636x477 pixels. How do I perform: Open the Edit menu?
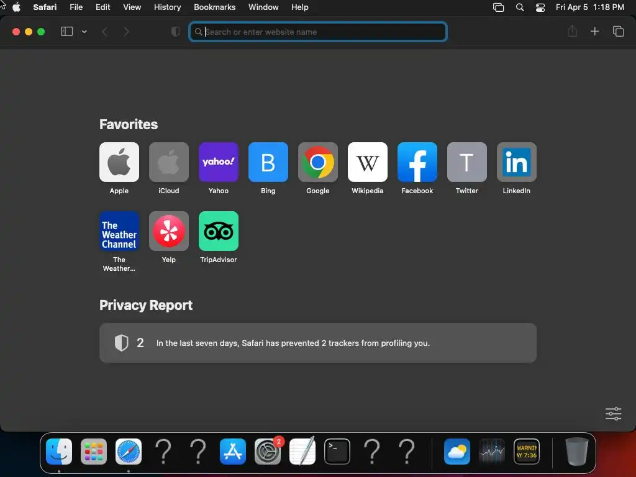[x=102, y=7]
